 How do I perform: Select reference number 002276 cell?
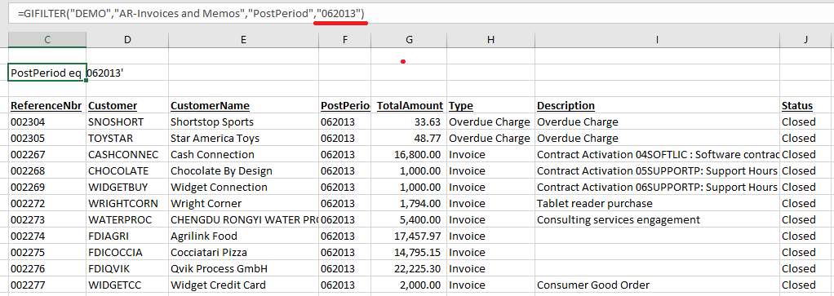pos(47,268)
